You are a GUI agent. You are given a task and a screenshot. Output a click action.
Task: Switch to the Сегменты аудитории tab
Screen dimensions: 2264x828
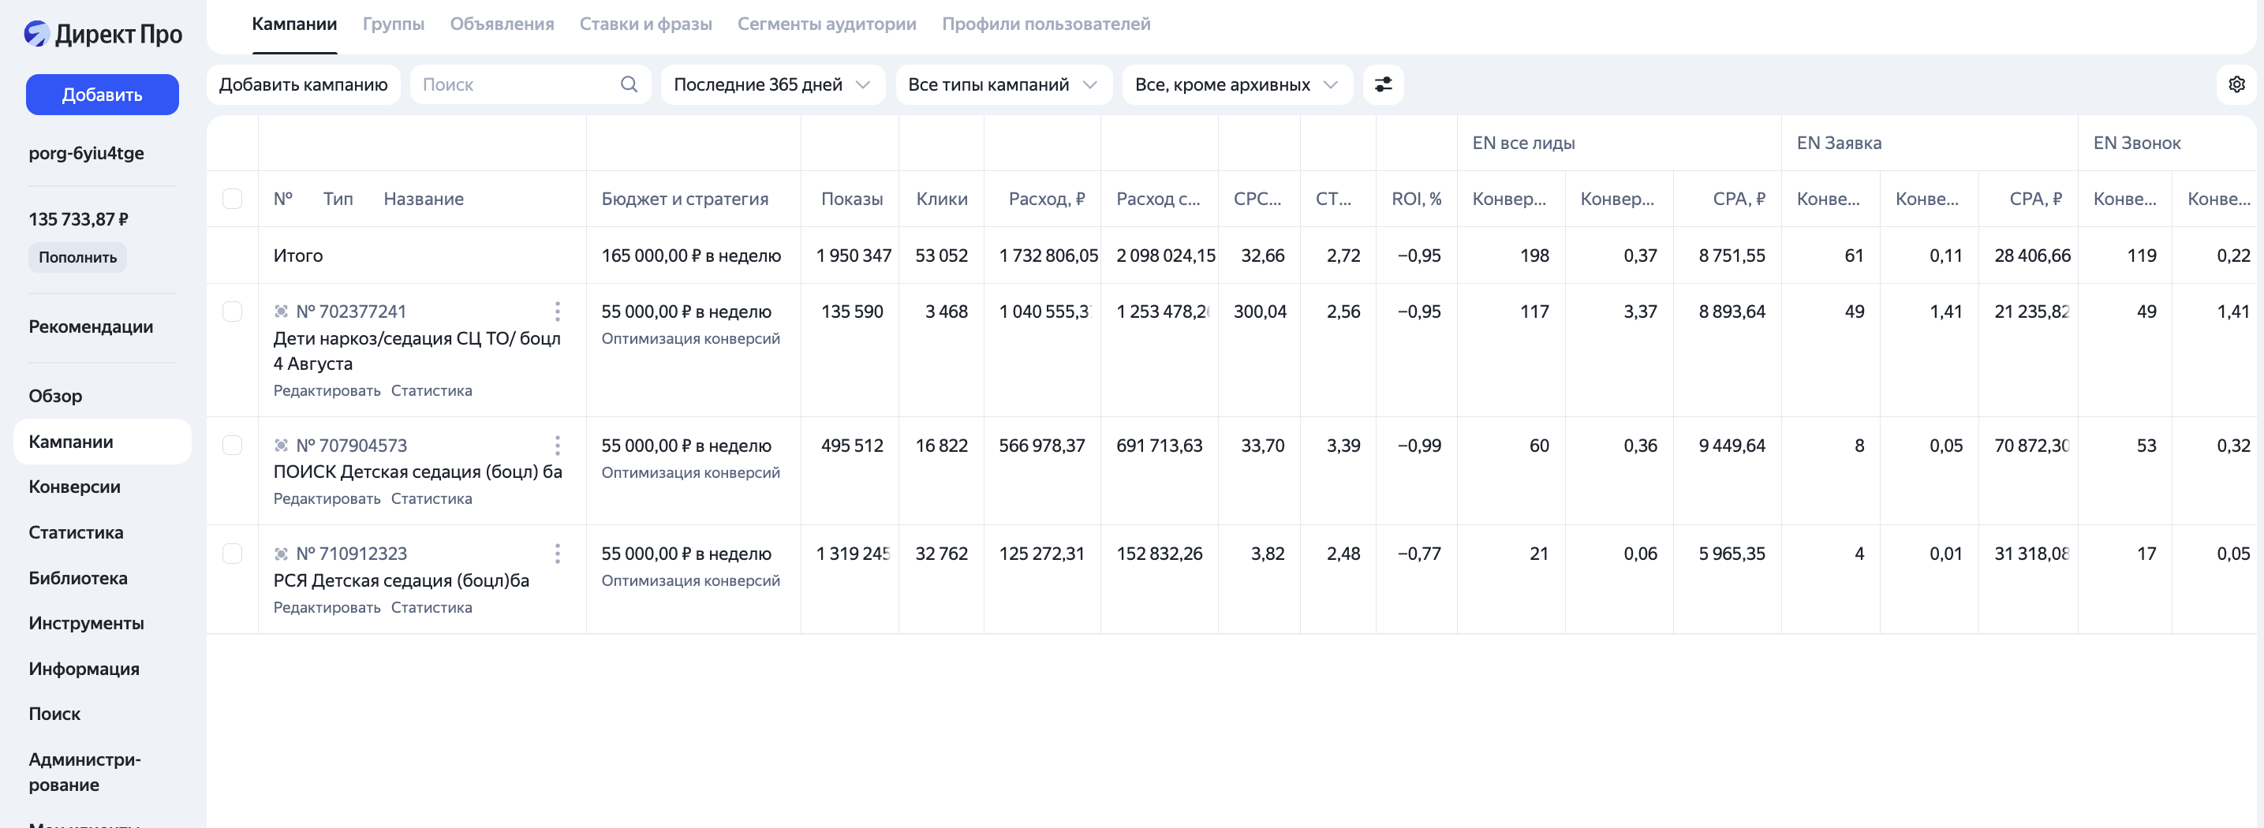826,24
